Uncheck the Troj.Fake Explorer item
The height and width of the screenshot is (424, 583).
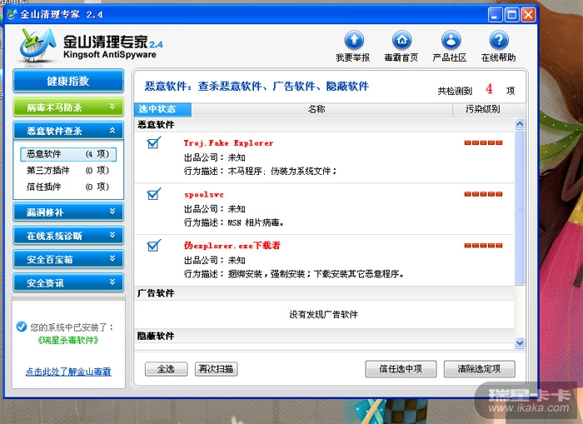click(153, 142)
